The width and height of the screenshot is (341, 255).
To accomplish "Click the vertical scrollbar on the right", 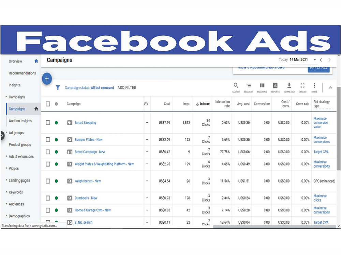I will [x=339, y=129].
